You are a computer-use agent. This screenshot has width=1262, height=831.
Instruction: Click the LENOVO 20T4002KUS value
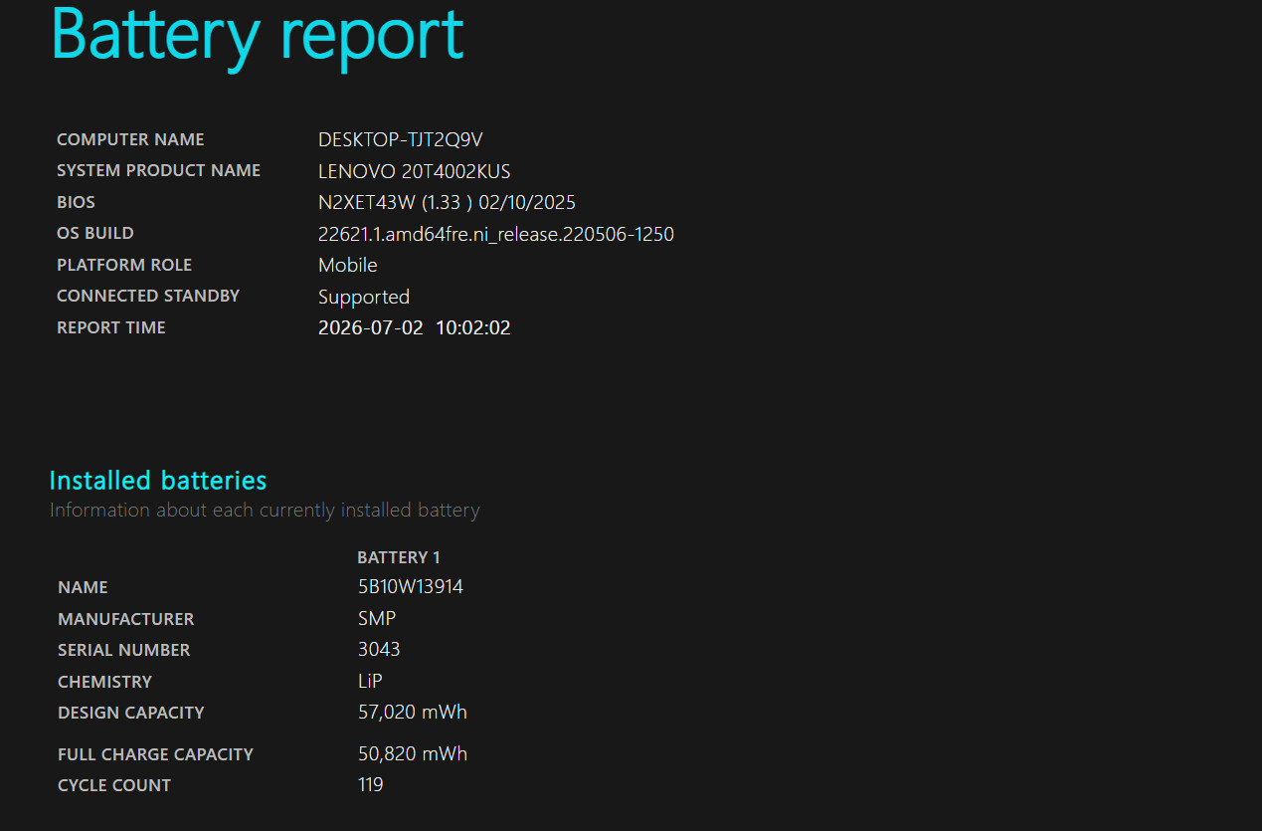click(415, 171)
